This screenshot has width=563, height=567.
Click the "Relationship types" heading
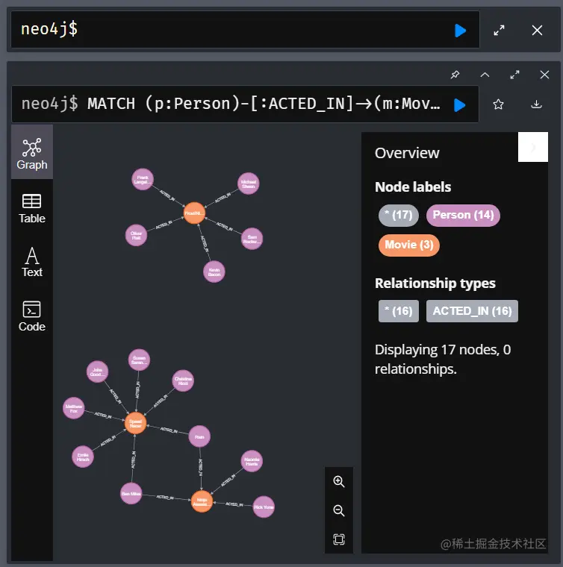(435, 283)
